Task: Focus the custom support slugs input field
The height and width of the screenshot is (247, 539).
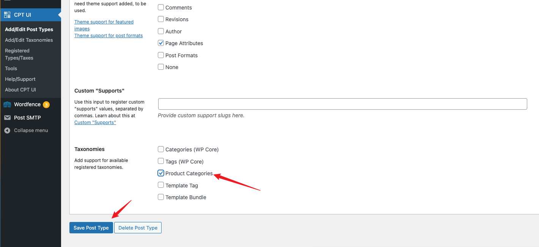Action: pyautogui.click(x=342, y=104)
